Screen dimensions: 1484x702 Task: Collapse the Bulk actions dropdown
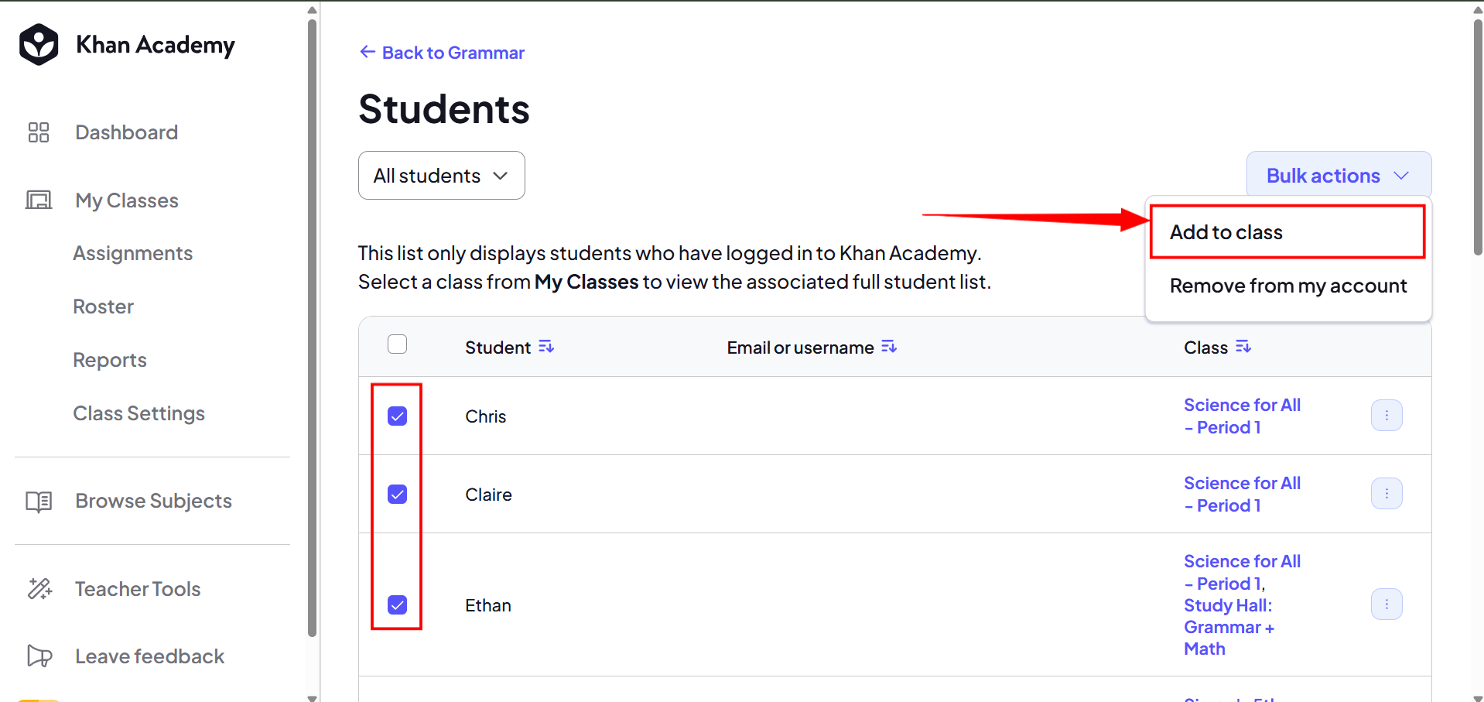click(x=1339, y=175)
